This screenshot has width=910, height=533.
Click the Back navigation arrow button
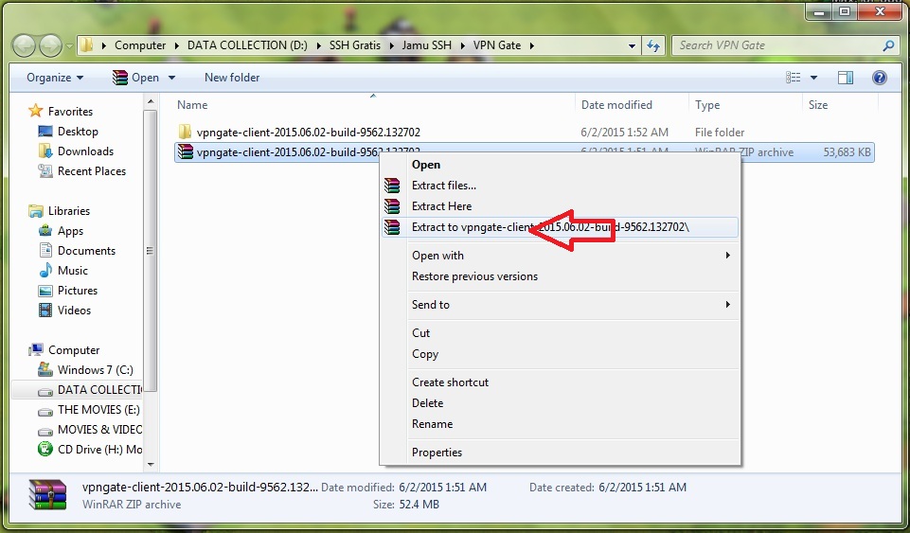pos(24,45)
